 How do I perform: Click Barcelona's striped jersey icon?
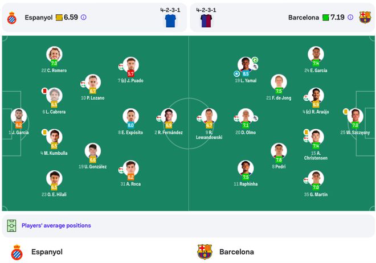206,21
